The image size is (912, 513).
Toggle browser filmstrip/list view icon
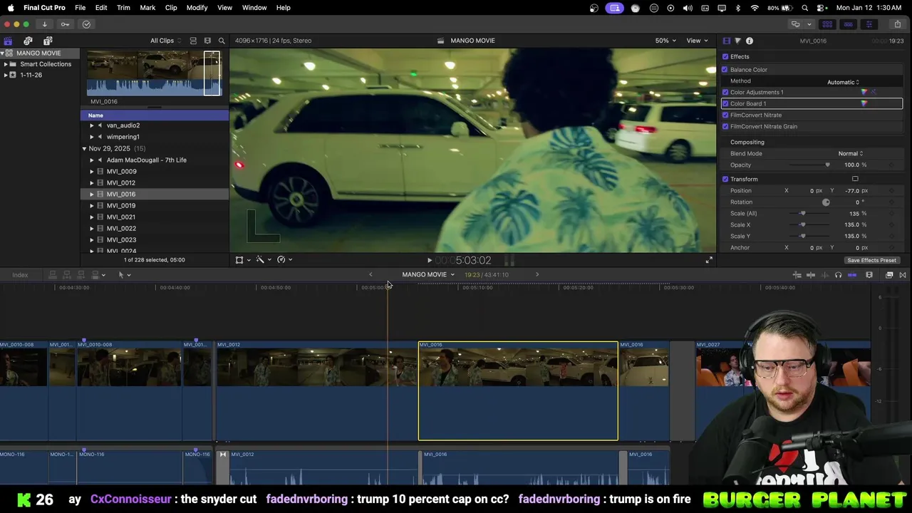coord(193,41)
